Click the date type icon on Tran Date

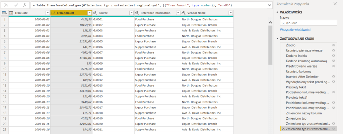click(11, 13)
